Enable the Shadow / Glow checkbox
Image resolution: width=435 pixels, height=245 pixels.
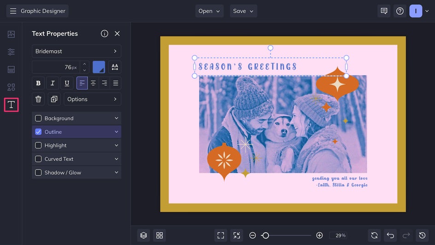38,173
